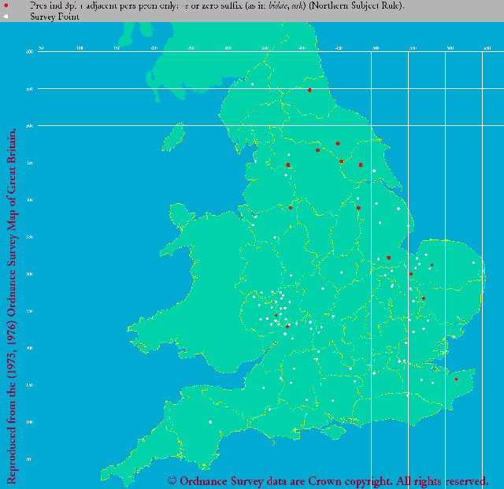Click the 'Survey Point' legend label

tap(52, 16)
